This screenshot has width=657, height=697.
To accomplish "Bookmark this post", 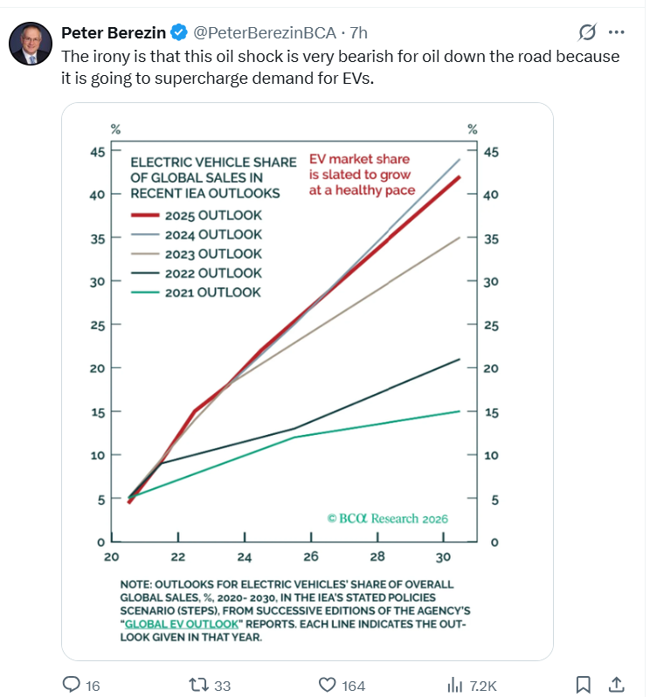I will [584, 685].
